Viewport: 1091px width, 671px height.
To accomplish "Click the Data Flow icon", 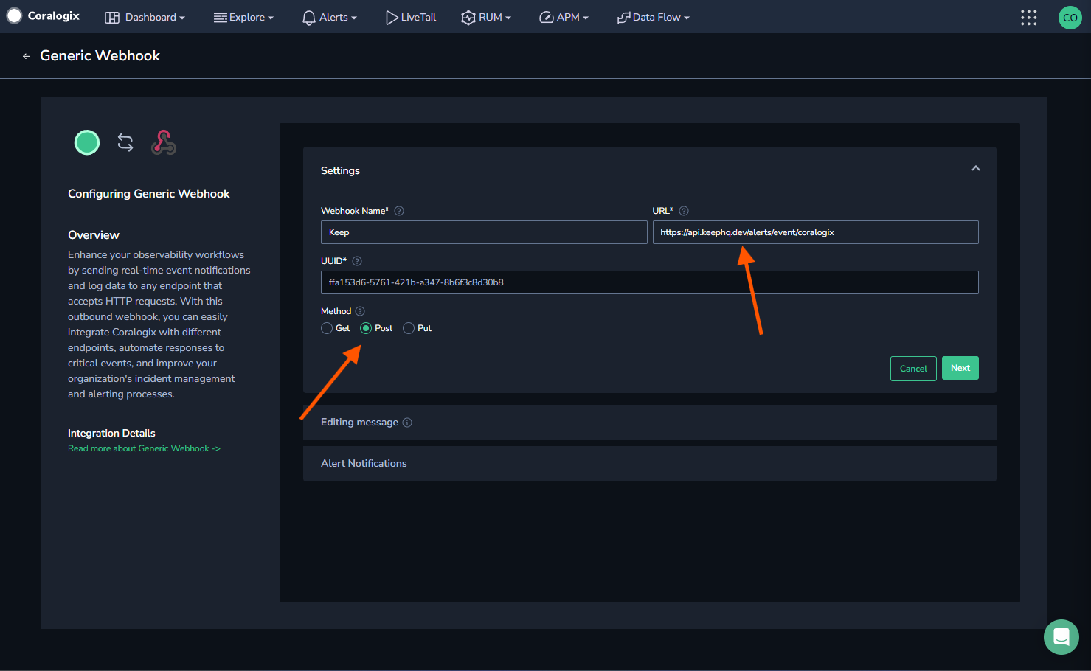I will [624, 18].
